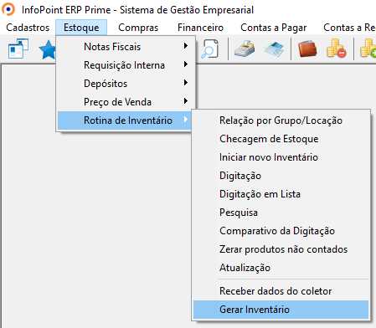Select Rotina de Inventário menu entry
The image size is (376, 328).
[124, 120]
